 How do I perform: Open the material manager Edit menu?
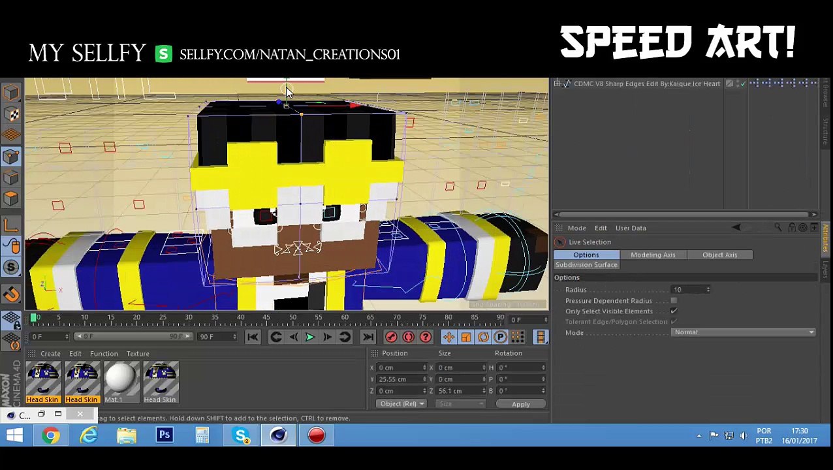[75, 354]
